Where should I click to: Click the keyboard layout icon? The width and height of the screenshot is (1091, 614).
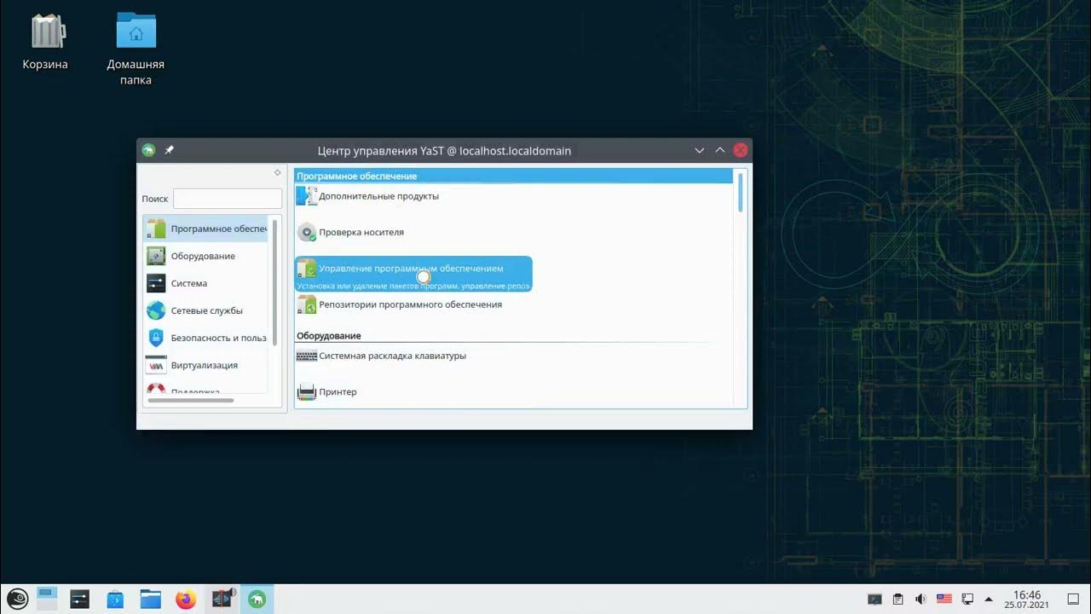[x=306, y=356]
